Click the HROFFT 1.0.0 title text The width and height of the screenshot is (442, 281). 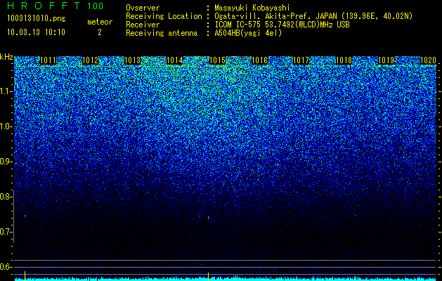click(x=56, y=6)
